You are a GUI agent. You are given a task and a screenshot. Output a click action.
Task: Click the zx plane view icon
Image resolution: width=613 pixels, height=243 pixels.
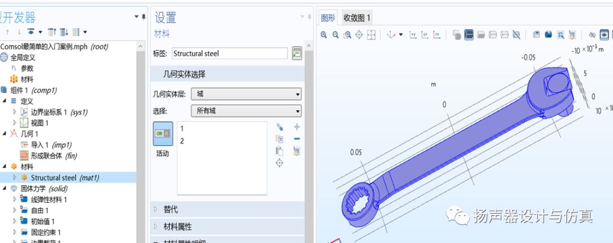(x=436, y=35)
